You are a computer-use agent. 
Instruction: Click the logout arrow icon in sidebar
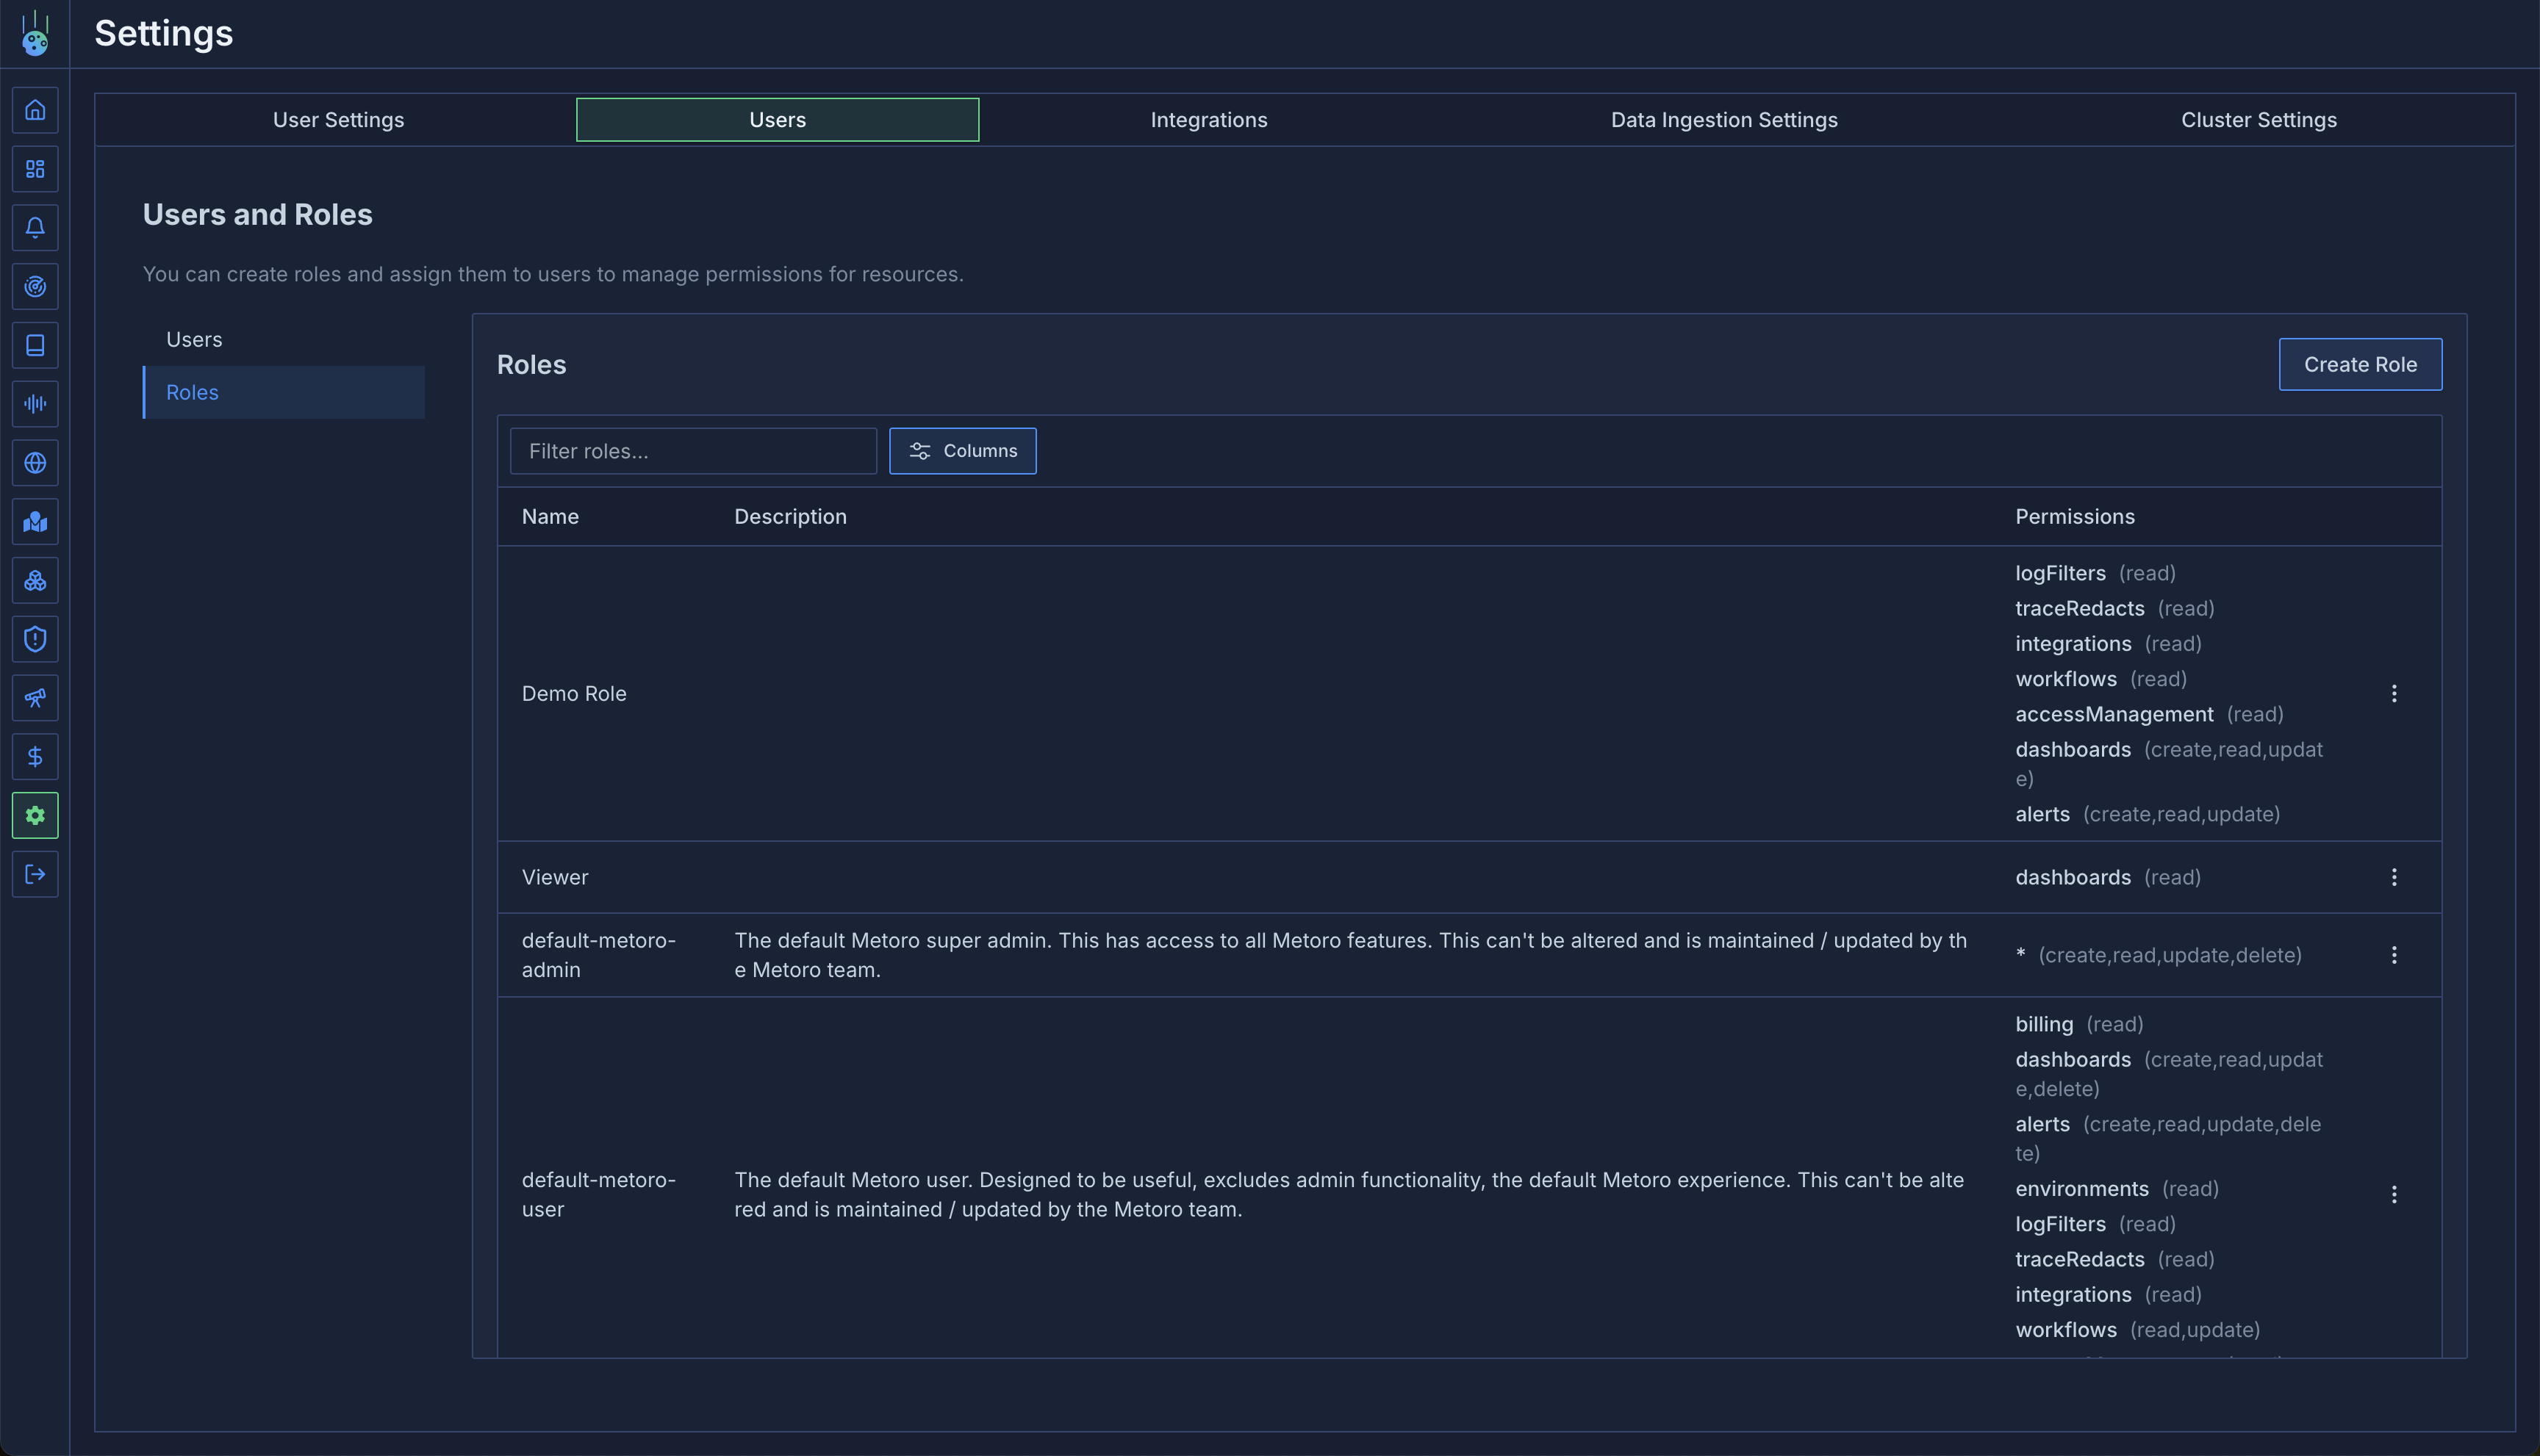(35, 874)
